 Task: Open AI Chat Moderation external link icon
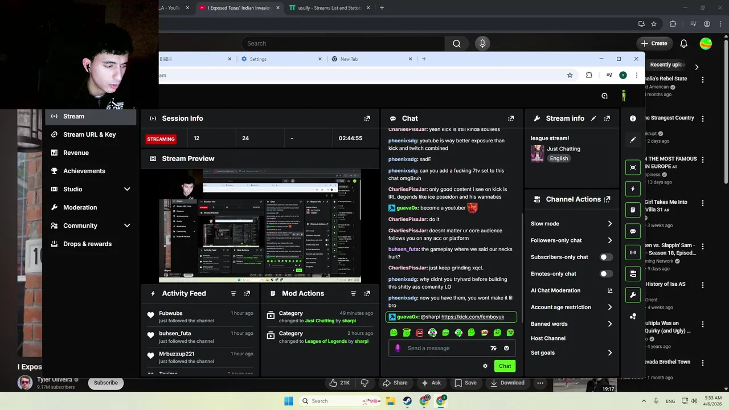point(610,290)
